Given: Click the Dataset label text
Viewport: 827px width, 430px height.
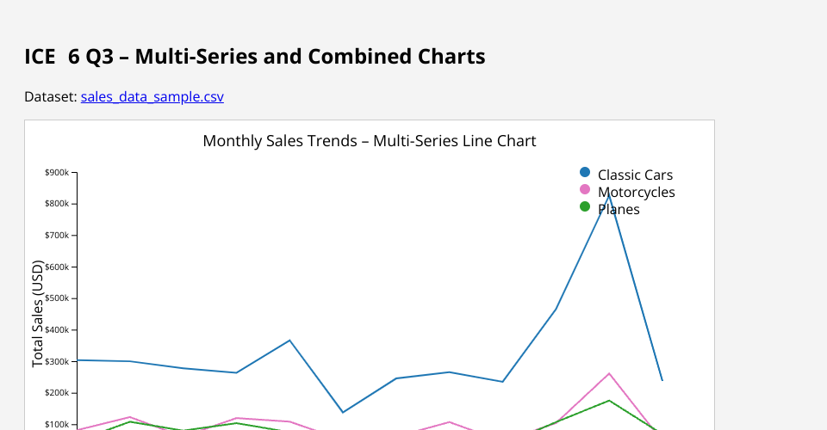Looking at the screenshot, I should pyautogui.click(x=51, y=97).
